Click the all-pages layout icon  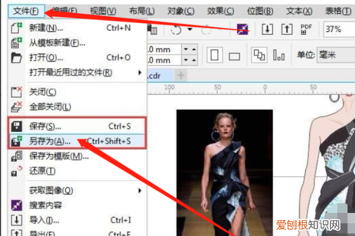point(259,55)
